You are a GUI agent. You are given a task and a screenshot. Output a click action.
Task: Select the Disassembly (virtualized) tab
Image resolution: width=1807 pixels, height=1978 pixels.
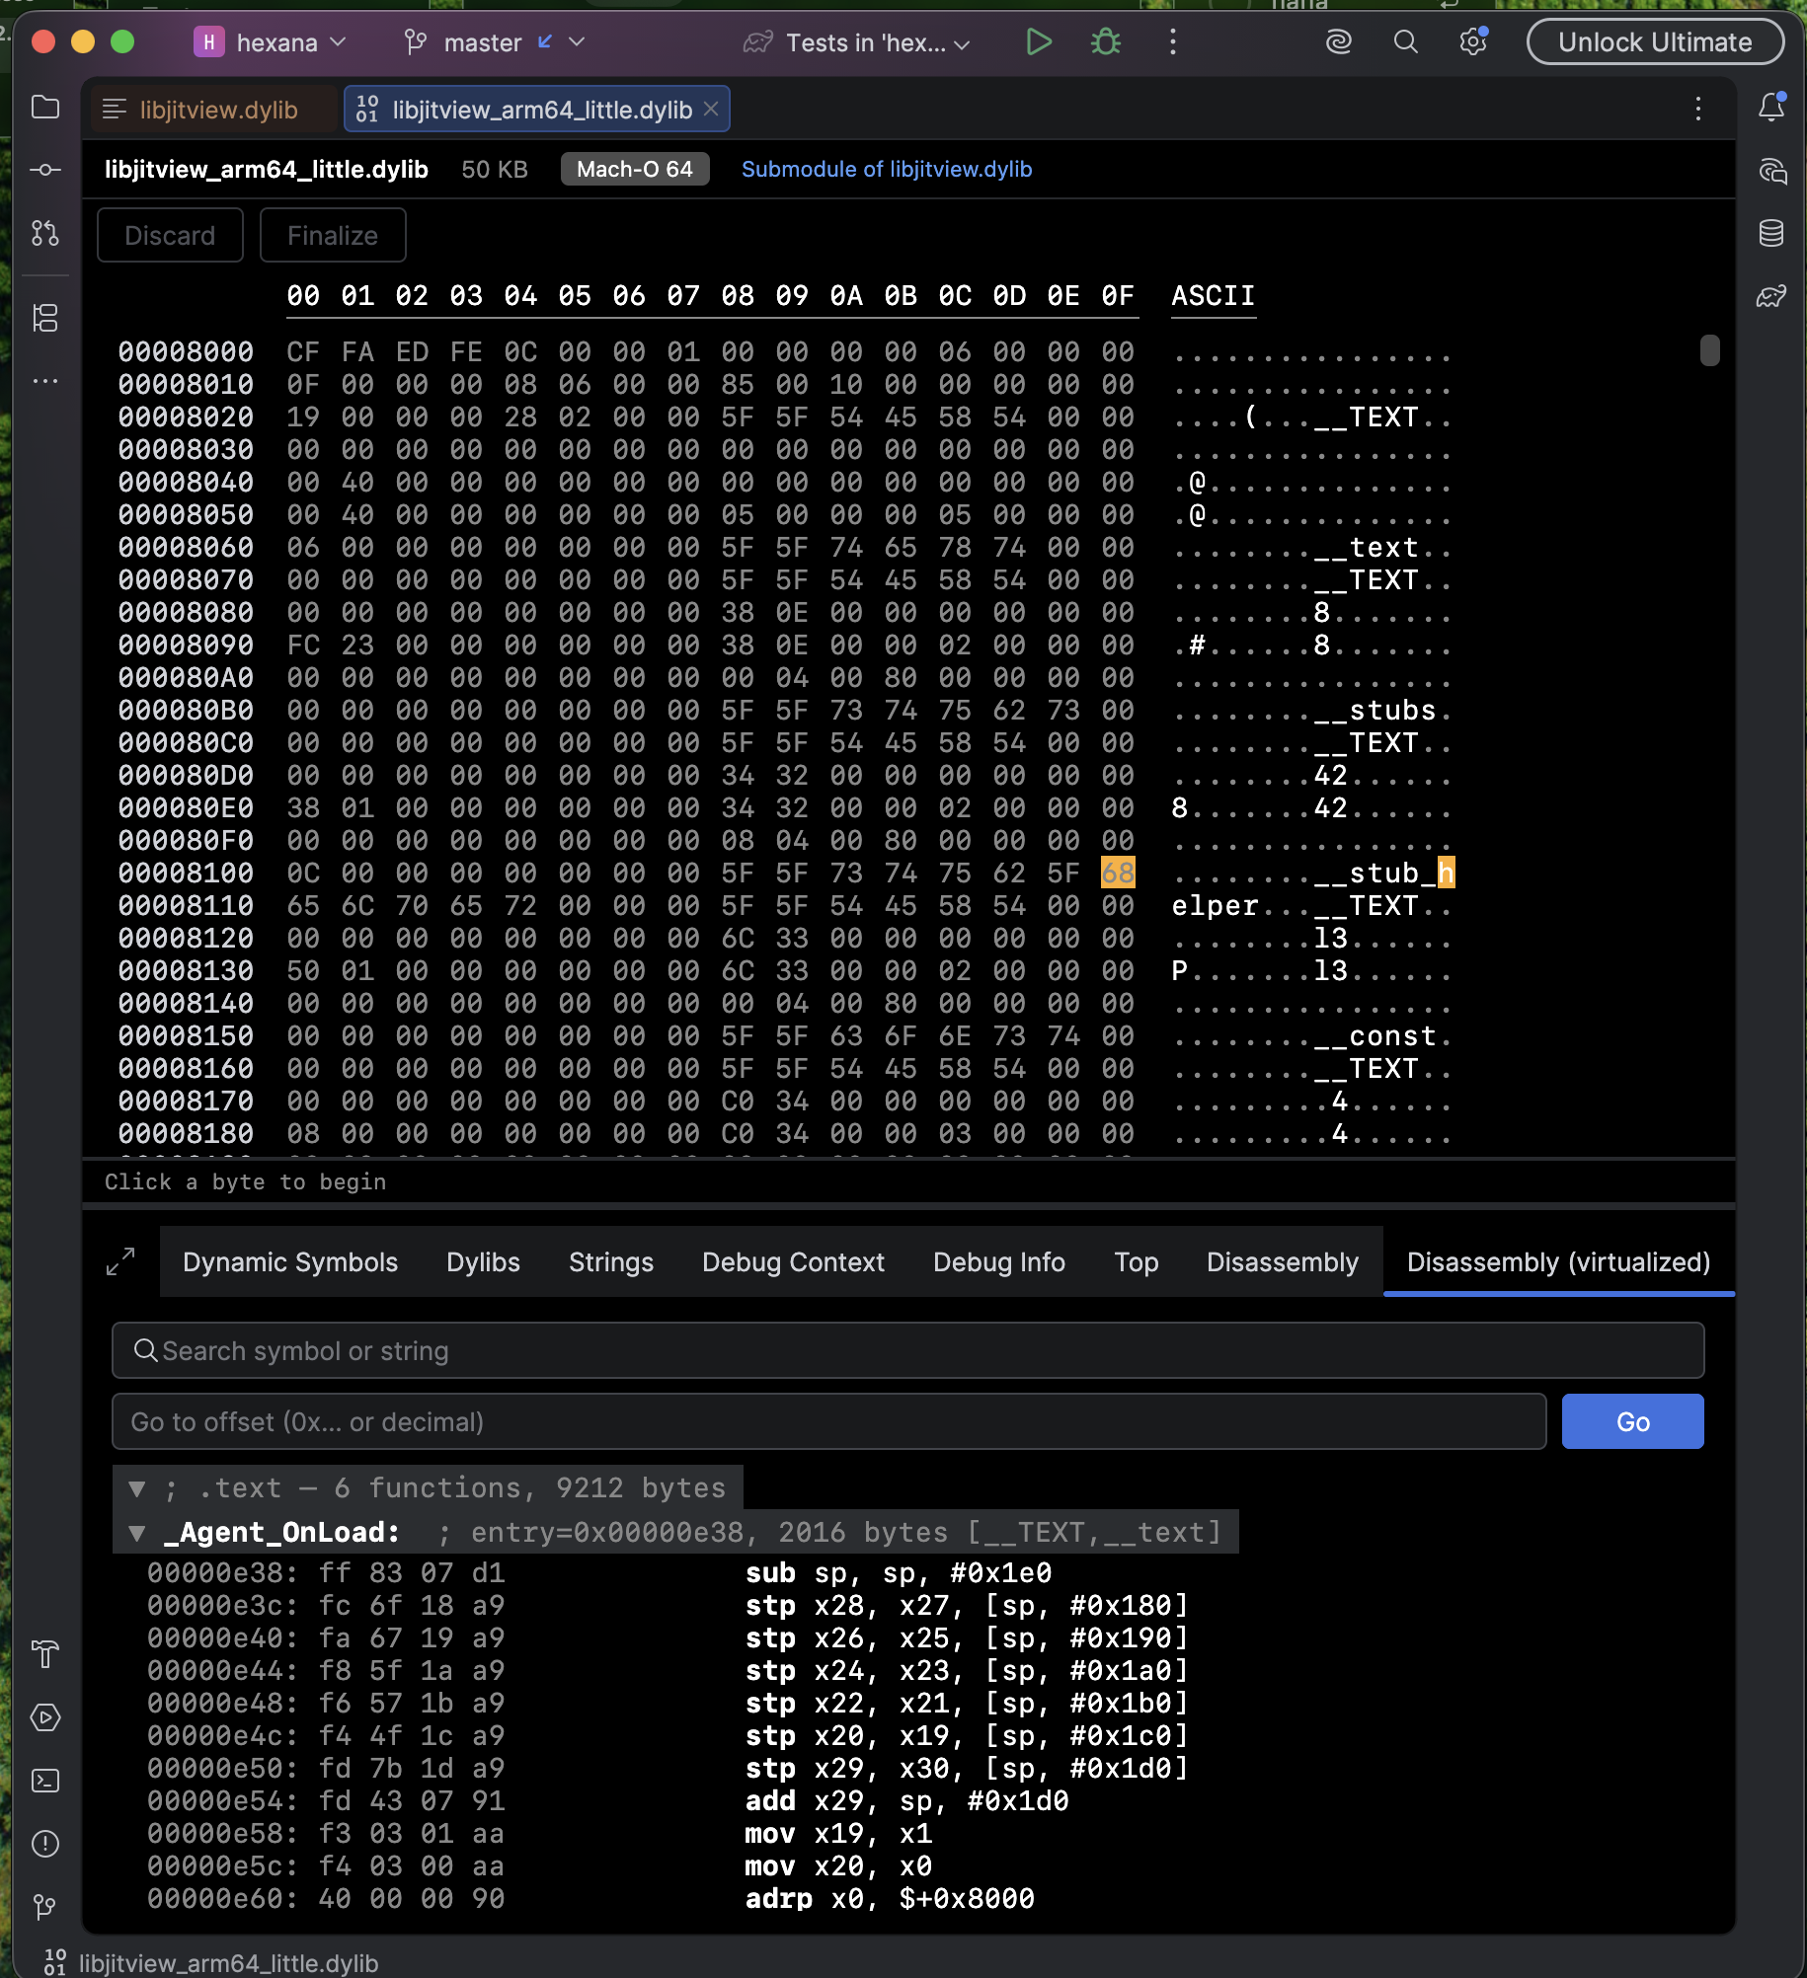pos(1559,1262)
